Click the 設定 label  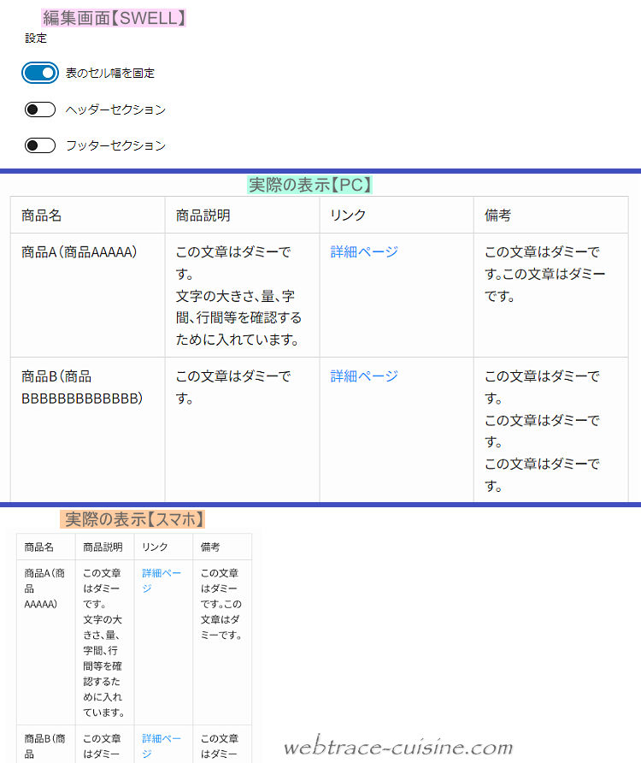pyautogui.click(x=36, y=38)
